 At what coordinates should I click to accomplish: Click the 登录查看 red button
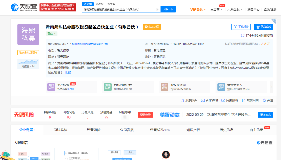[x=145, y=115]
